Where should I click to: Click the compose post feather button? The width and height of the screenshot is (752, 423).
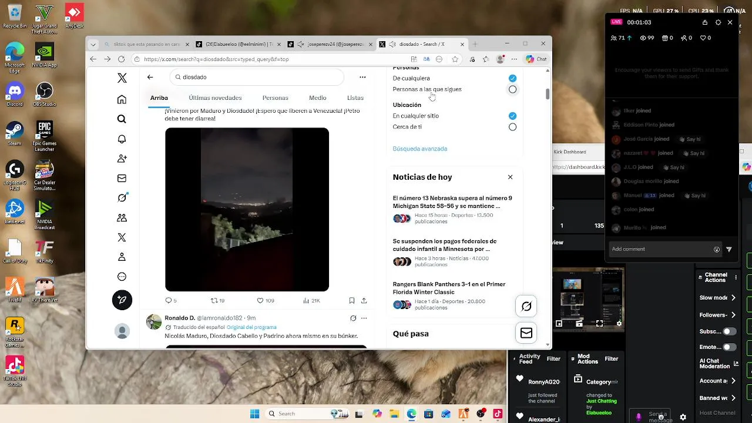tap(122, 300)
